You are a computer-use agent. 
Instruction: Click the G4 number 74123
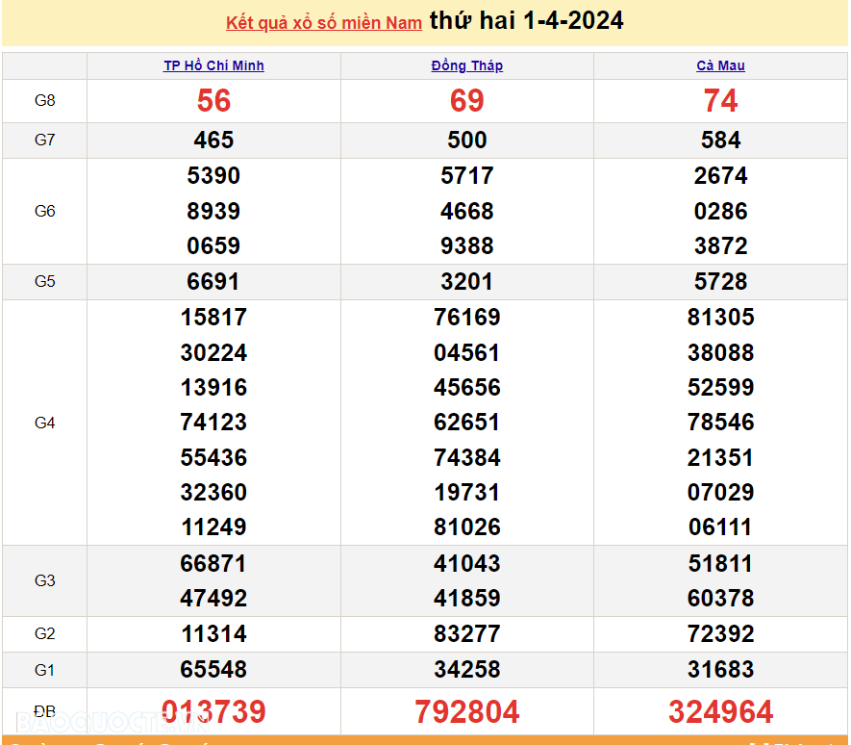[213, 423]
